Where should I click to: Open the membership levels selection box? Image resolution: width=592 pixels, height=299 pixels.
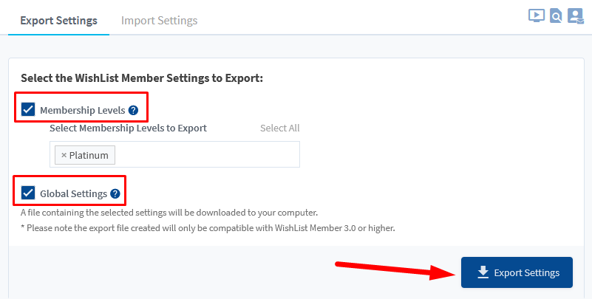point(207,155)
